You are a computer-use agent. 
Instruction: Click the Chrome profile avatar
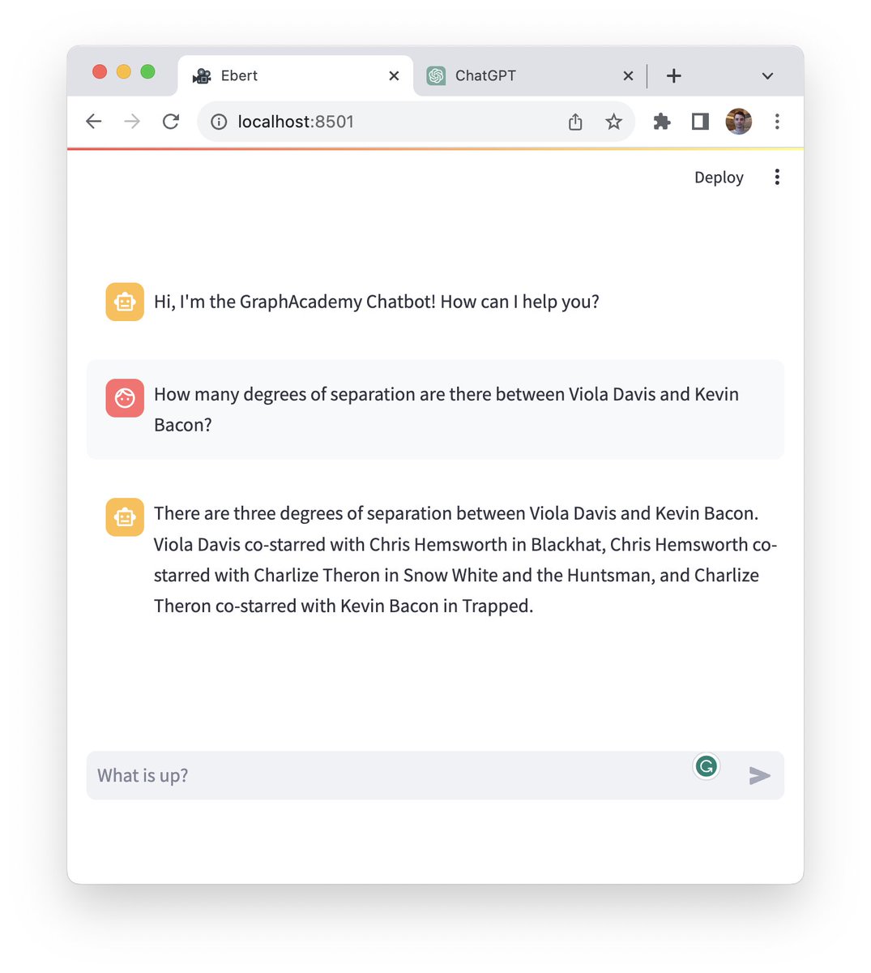tap(738, 121)
